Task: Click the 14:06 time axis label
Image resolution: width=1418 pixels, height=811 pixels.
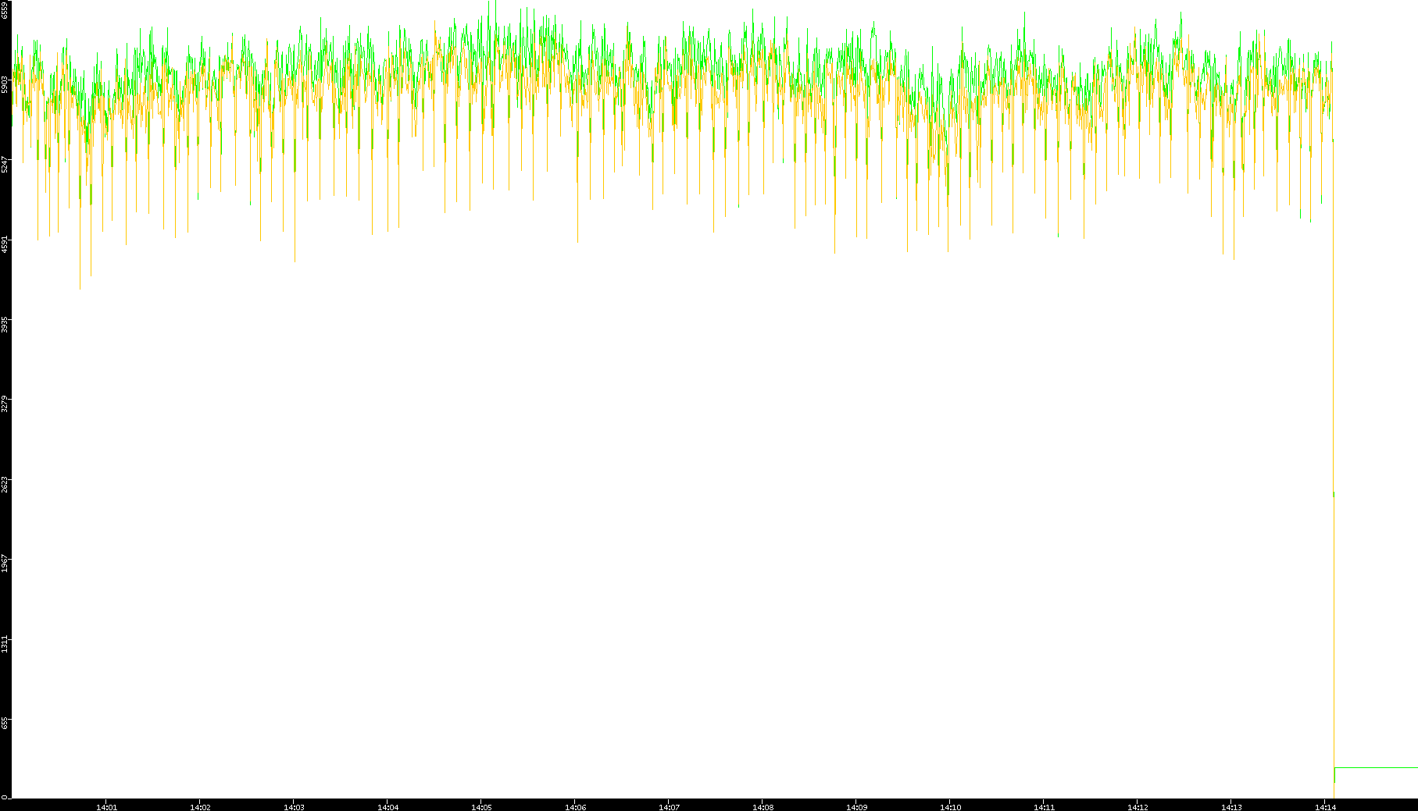Action: click(575, 807)
